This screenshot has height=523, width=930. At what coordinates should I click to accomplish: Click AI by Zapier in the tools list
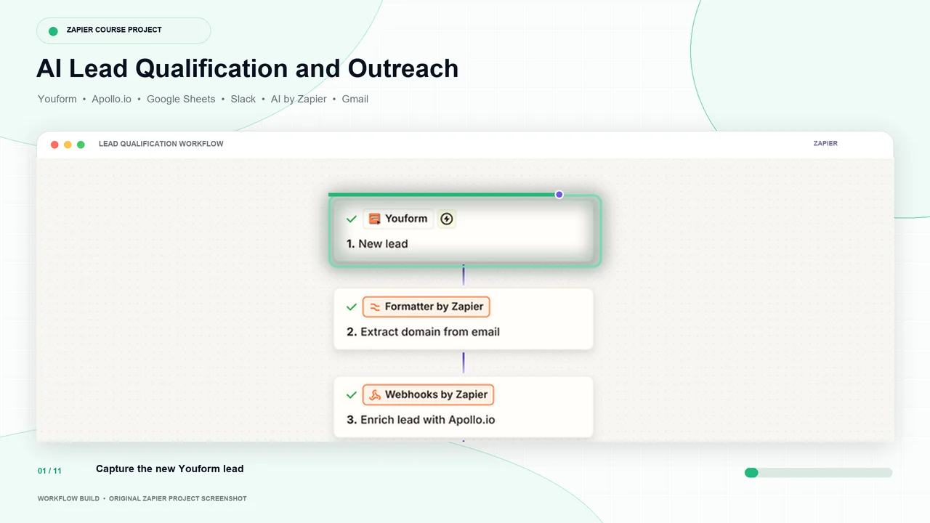[299, 99]
